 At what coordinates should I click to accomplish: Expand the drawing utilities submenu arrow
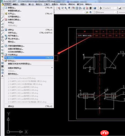(52, 68)
